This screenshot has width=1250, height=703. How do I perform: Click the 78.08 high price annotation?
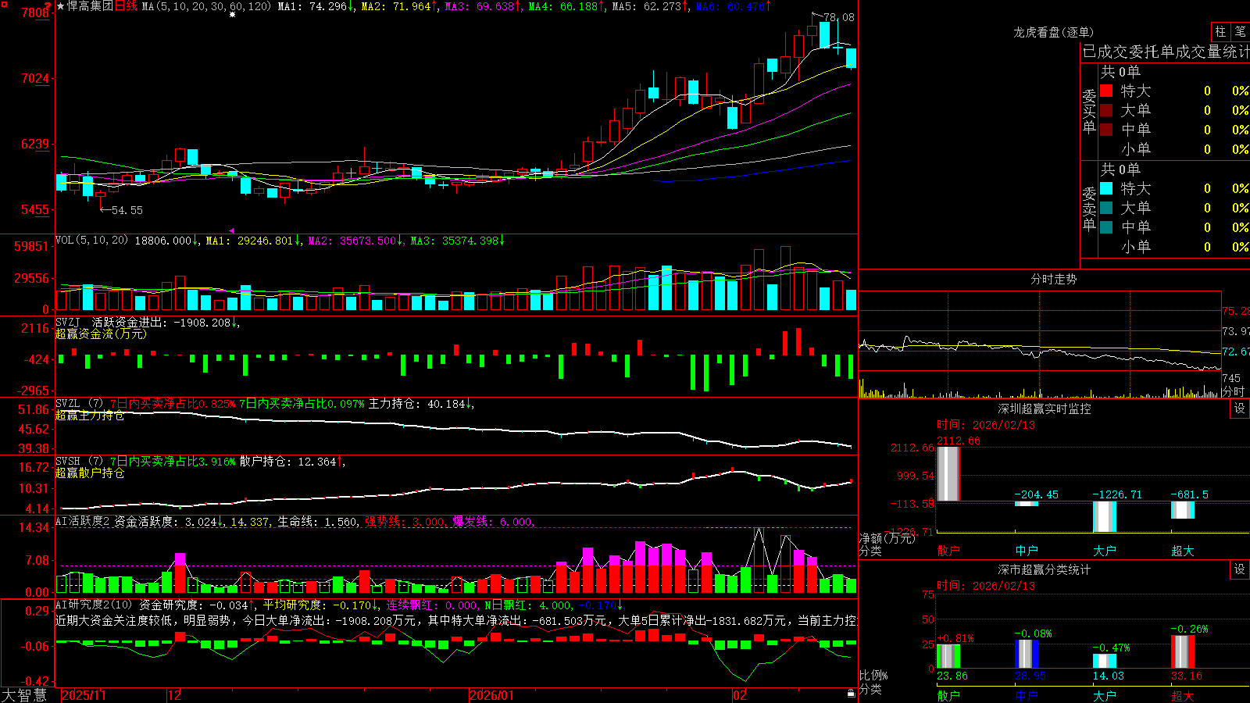[839, 17]
